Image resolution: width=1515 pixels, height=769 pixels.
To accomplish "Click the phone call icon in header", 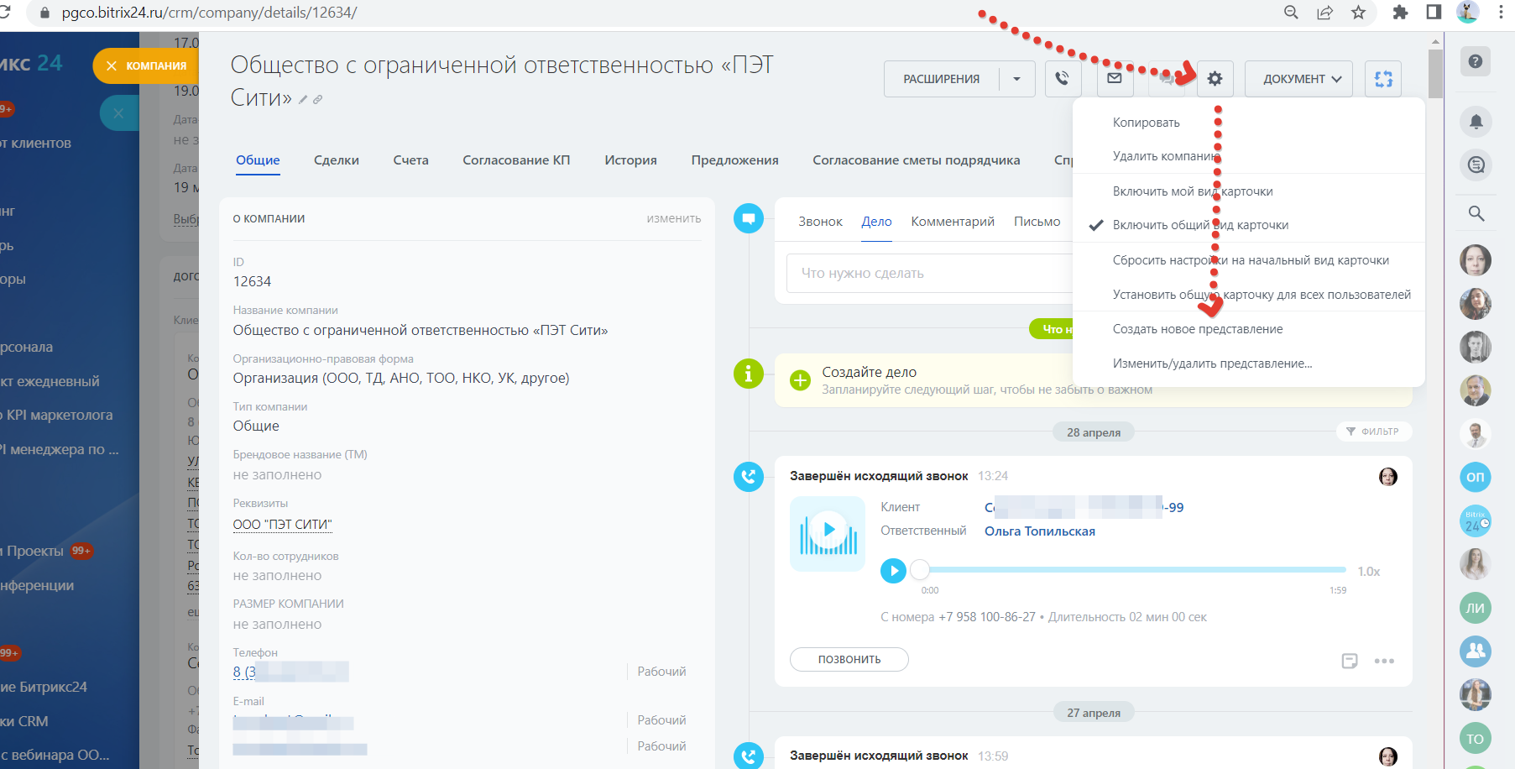I will point(1063,79).
